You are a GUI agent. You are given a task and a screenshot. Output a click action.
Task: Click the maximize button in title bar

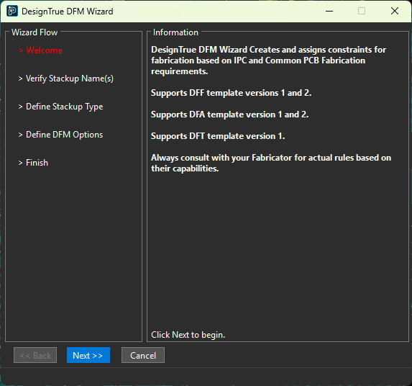coord(362,11)
